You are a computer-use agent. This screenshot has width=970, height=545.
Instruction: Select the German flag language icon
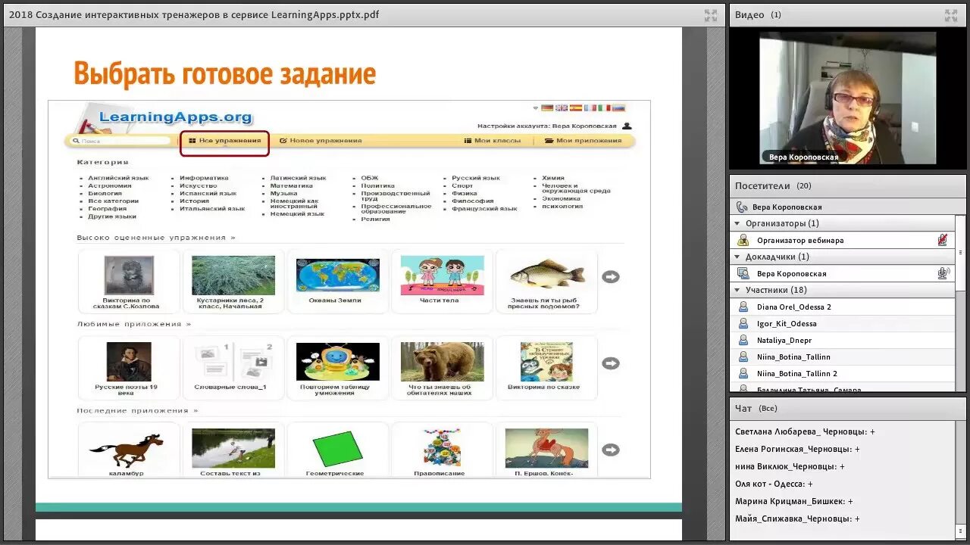[546, 108]
